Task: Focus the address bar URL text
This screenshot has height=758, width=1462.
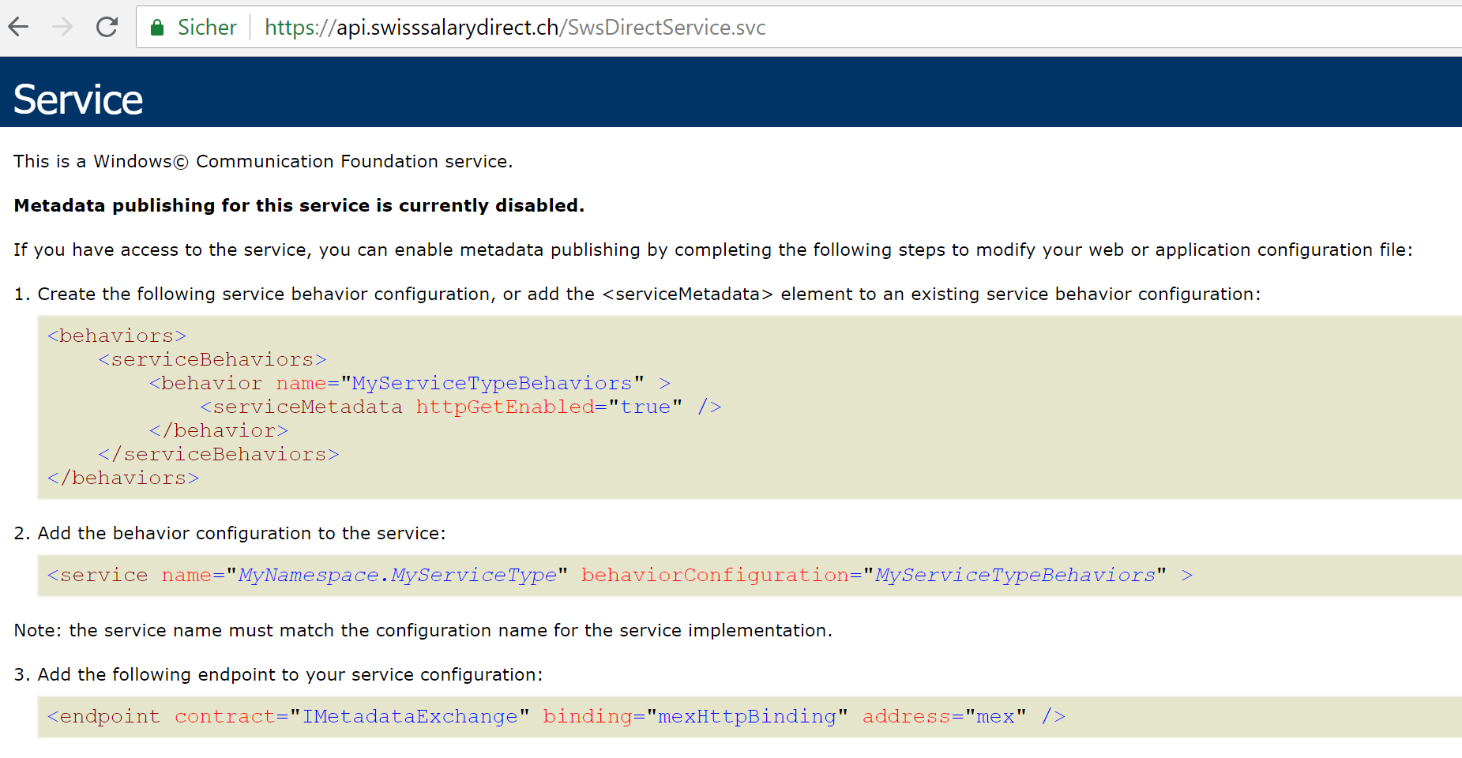Action: tap(515, 28)
